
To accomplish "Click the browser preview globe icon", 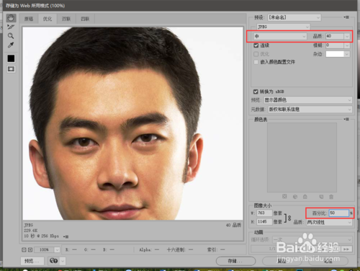I will [53, 261].
